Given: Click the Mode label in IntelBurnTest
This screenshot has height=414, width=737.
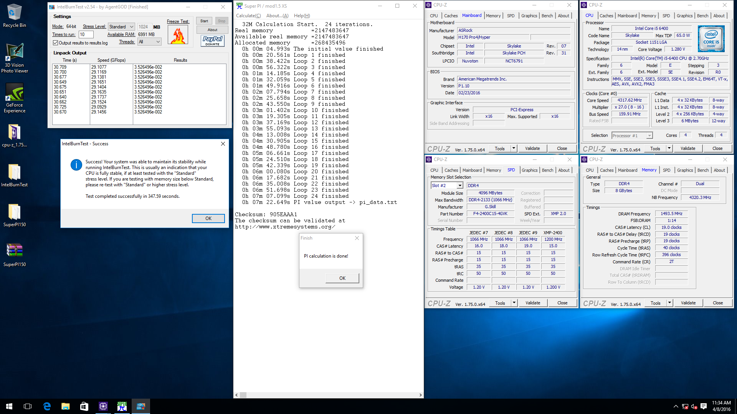Looking at the screenshot, I should (58, 26).
